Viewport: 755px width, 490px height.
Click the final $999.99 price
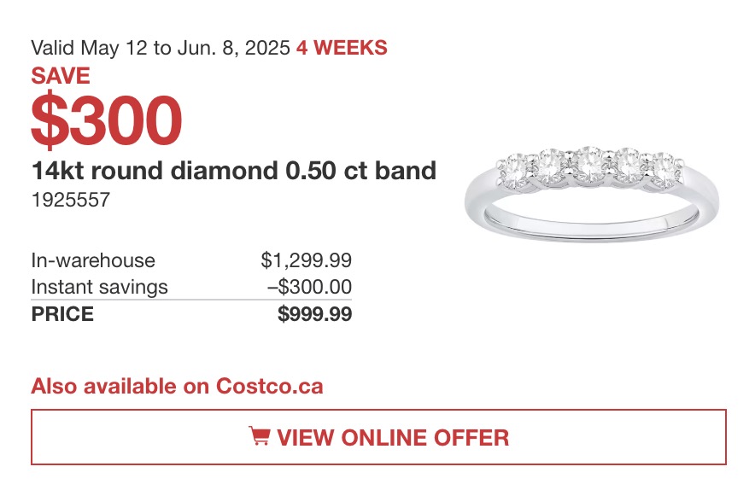[x=315, y=314]
